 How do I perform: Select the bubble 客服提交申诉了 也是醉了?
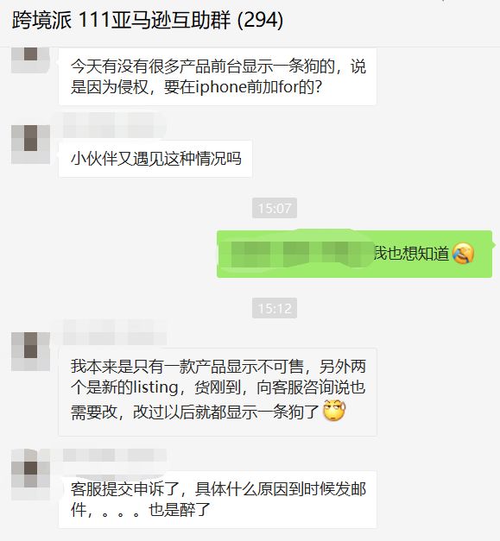click(218, 500)
